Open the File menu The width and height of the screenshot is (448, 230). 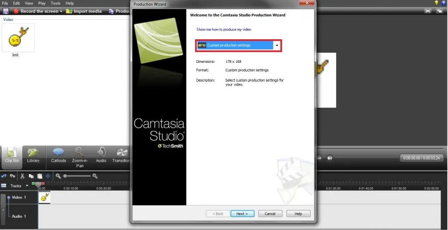click(5, 3)
